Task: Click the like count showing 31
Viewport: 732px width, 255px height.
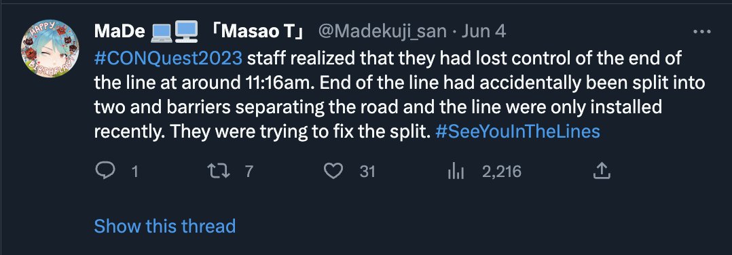Action: [367, 172]
